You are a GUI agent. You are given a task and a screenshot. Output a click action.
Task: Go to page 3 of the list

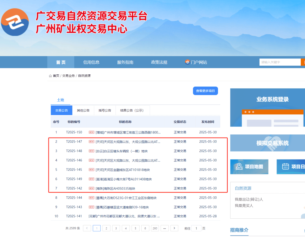pos(116,228)
